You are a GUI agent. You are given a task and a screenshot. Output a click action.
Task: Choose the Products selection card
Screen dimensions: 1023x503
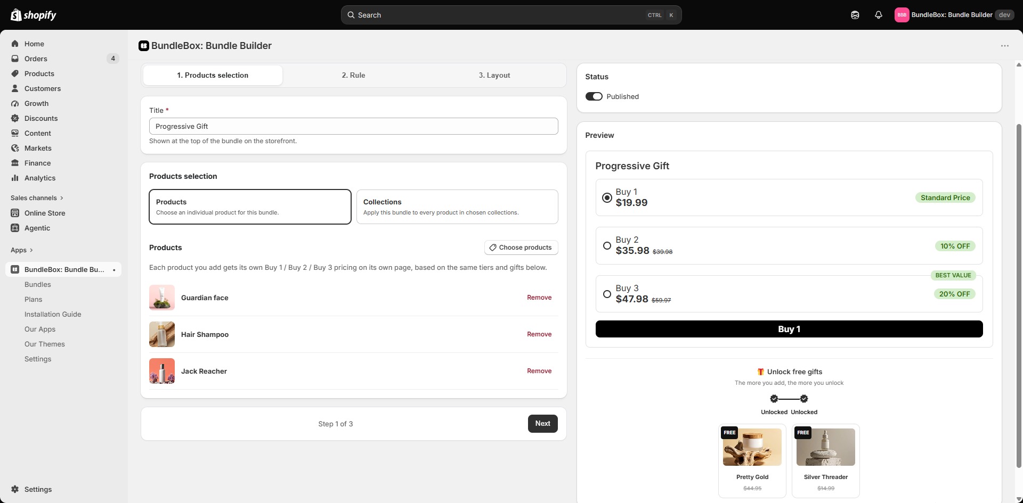(x=250, y=207)
